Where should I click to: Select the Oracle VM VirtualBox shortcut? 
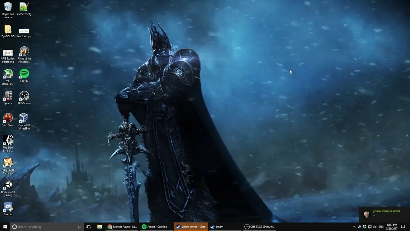click(24, 121)
